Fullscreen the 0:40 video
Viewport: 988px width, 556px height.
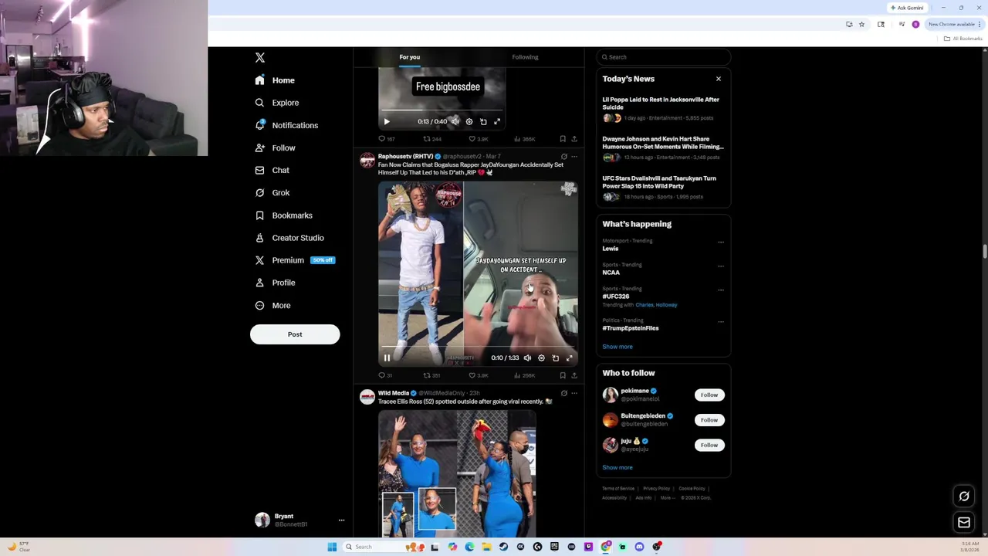[497, 121]
